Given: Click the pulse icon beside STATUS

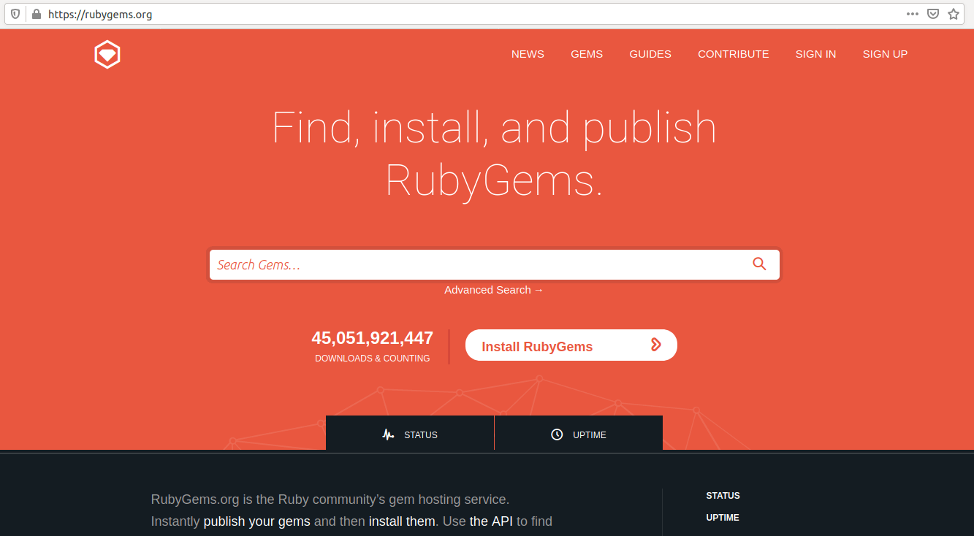Looking at the screenshot, I should (388, 434).
